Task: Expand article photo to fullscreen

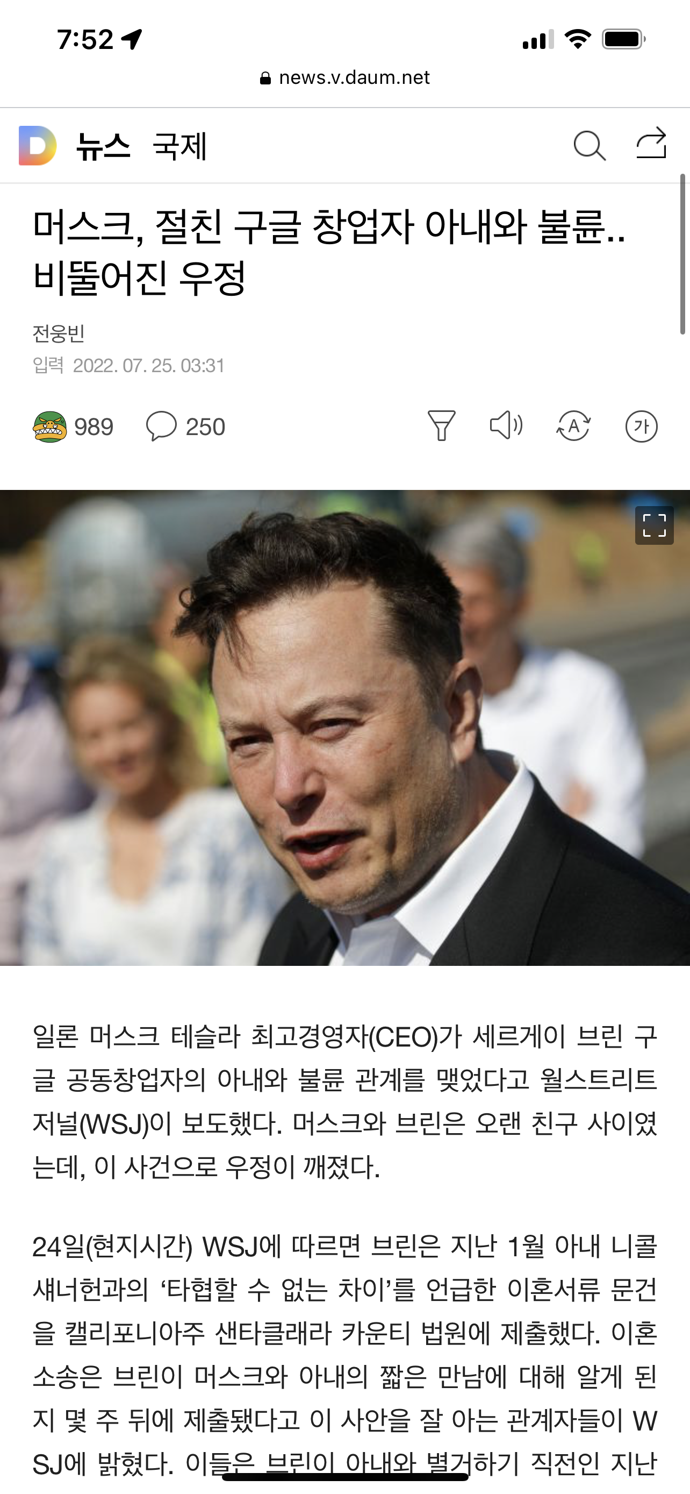Action: point(654,525)
